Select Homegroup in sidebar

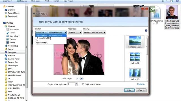[x=13, y=46]
